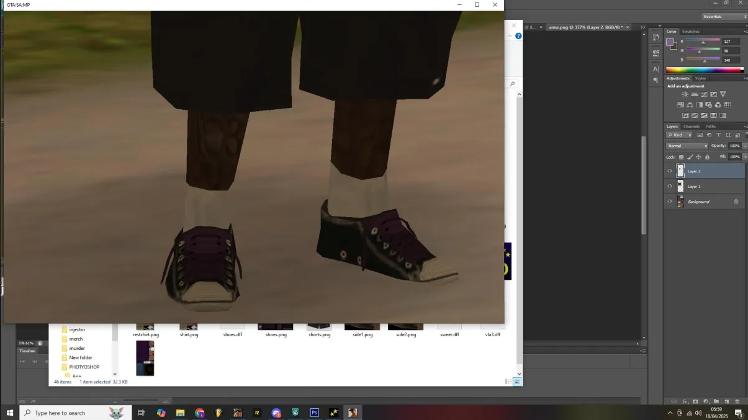Hide the Background layer eye icon
The height and width of the screenshot is (420, 748).
pyautogui.click(x=670, y=202)
